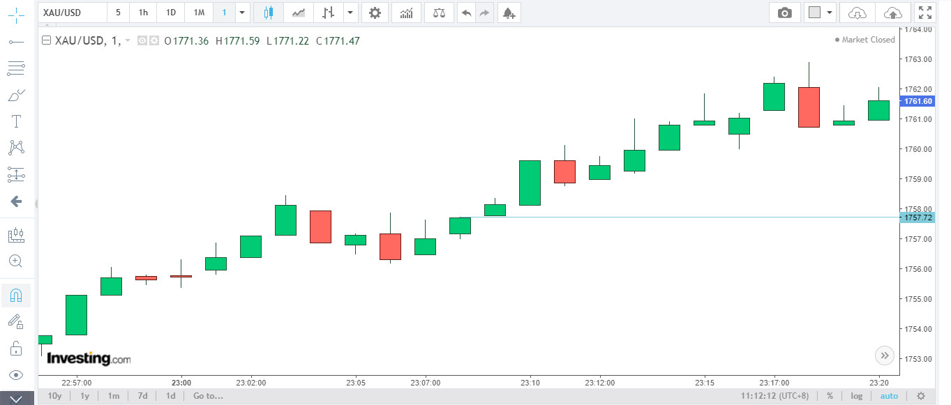
Task: Select the 1D interval tab
Action: (x=170, y=13)
